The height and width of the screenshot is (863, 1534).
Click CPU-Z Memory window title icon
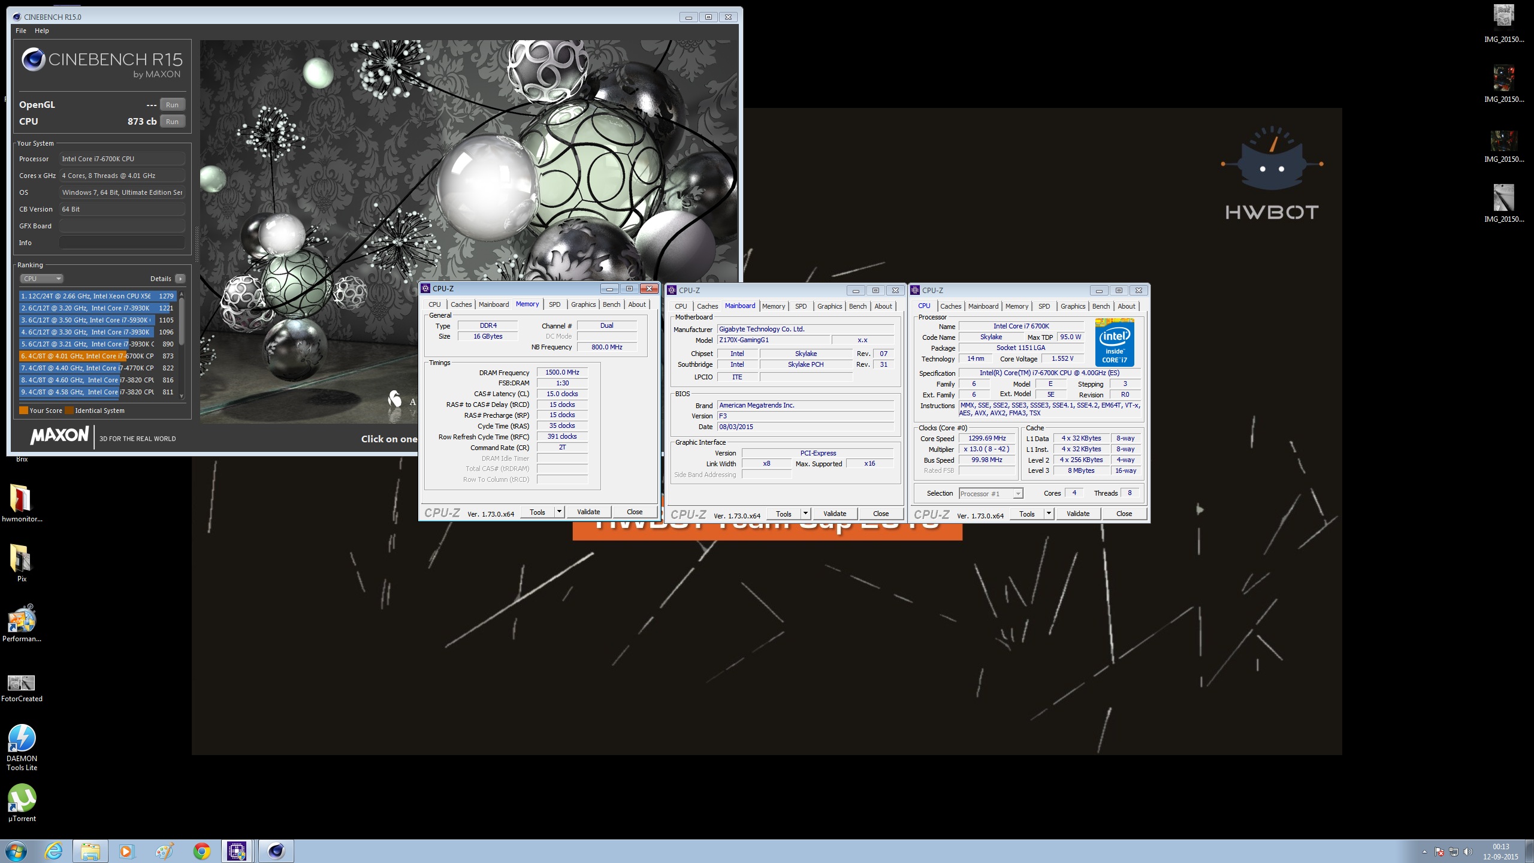pos(425,288)
